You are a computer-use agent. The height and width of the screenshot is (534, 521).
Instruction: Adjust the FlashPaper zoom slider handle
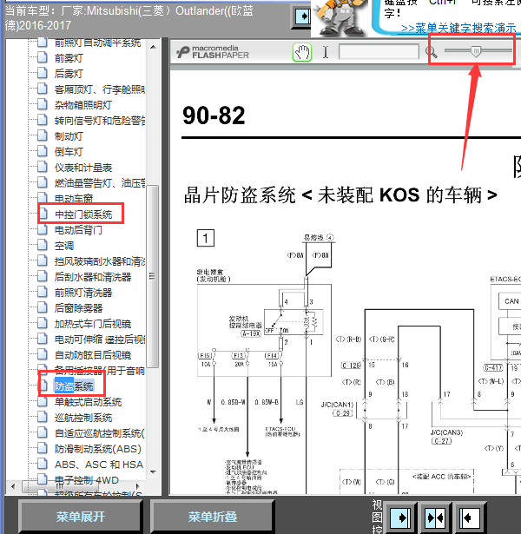tap(476, 51)
